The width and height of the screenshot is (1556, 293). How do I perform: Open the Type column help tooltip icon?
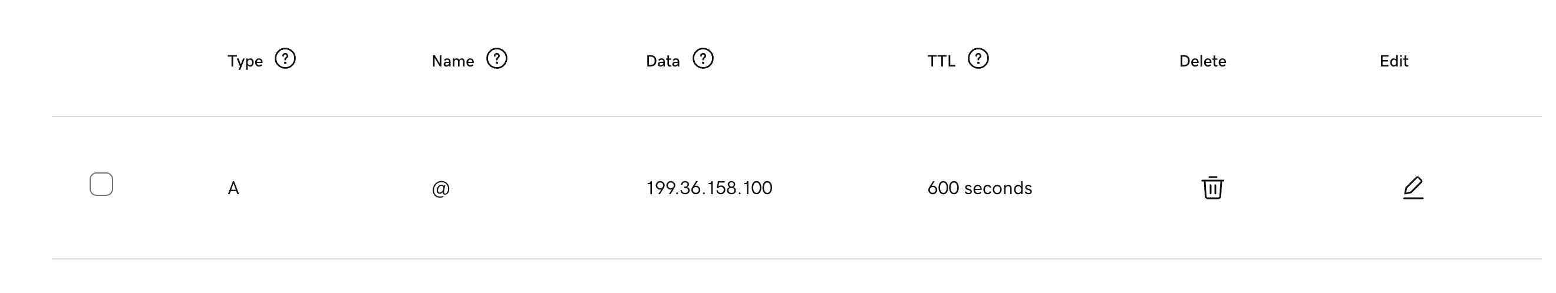(285, 59)
